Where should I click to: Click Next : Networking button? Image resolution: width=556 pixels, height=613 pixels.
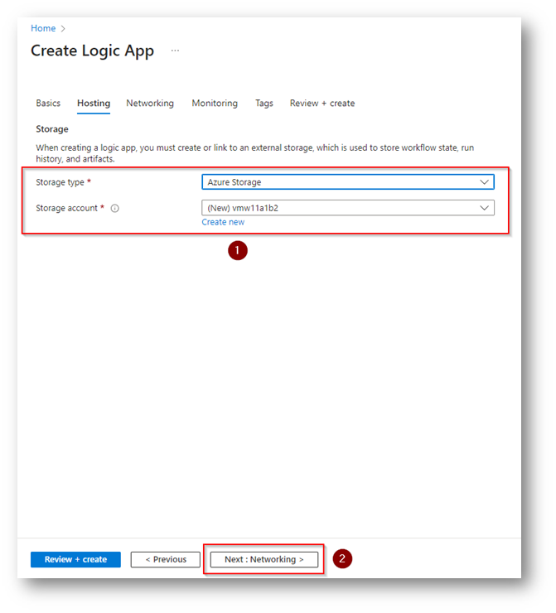click(x=264, y=559)
